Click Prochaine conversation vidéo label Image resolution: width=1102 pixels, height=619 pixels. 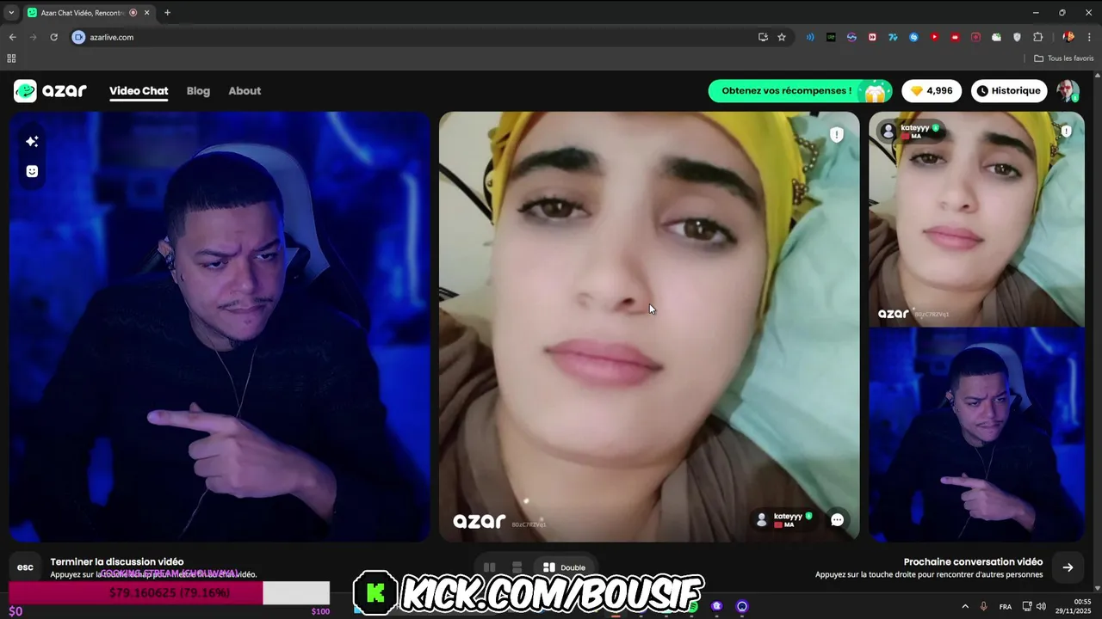[x=973, y=561]
